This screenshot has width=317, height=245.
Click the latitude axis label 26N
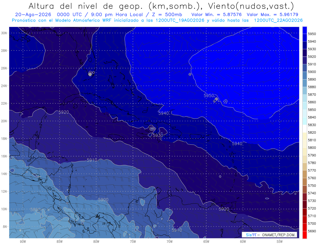(4, 68)
